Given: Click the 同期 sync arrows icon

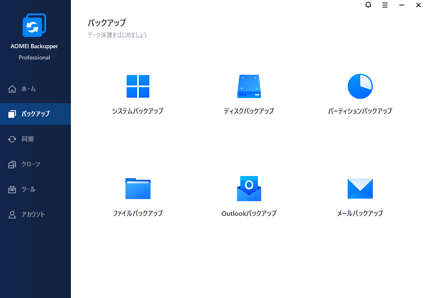Looking at the screenshot, I should (12, 139).
